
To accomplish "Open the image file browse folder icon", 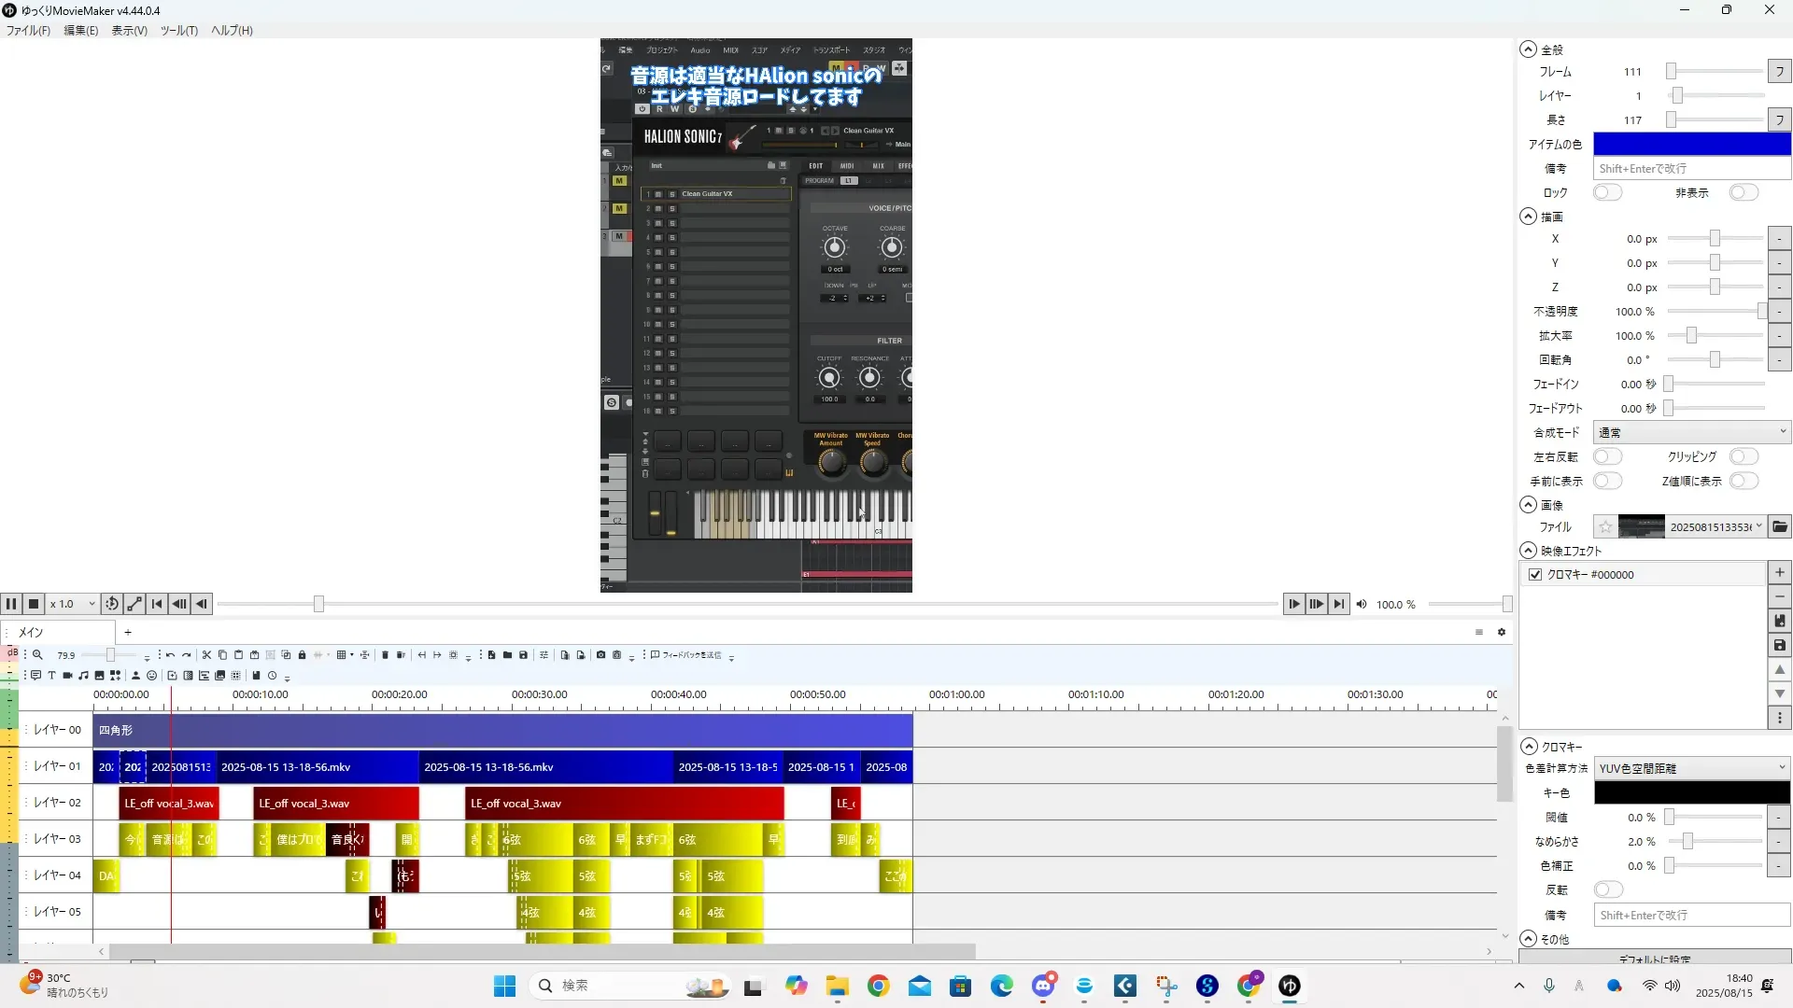I will 1780,527.
